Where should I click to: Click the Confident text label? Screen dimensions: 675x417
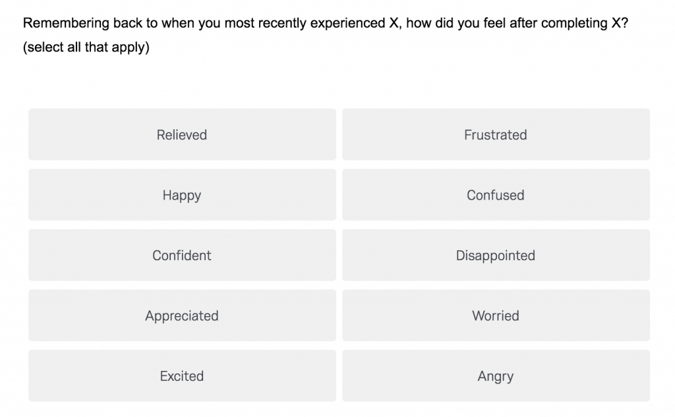pyautogui.click(x=182, y=255)
